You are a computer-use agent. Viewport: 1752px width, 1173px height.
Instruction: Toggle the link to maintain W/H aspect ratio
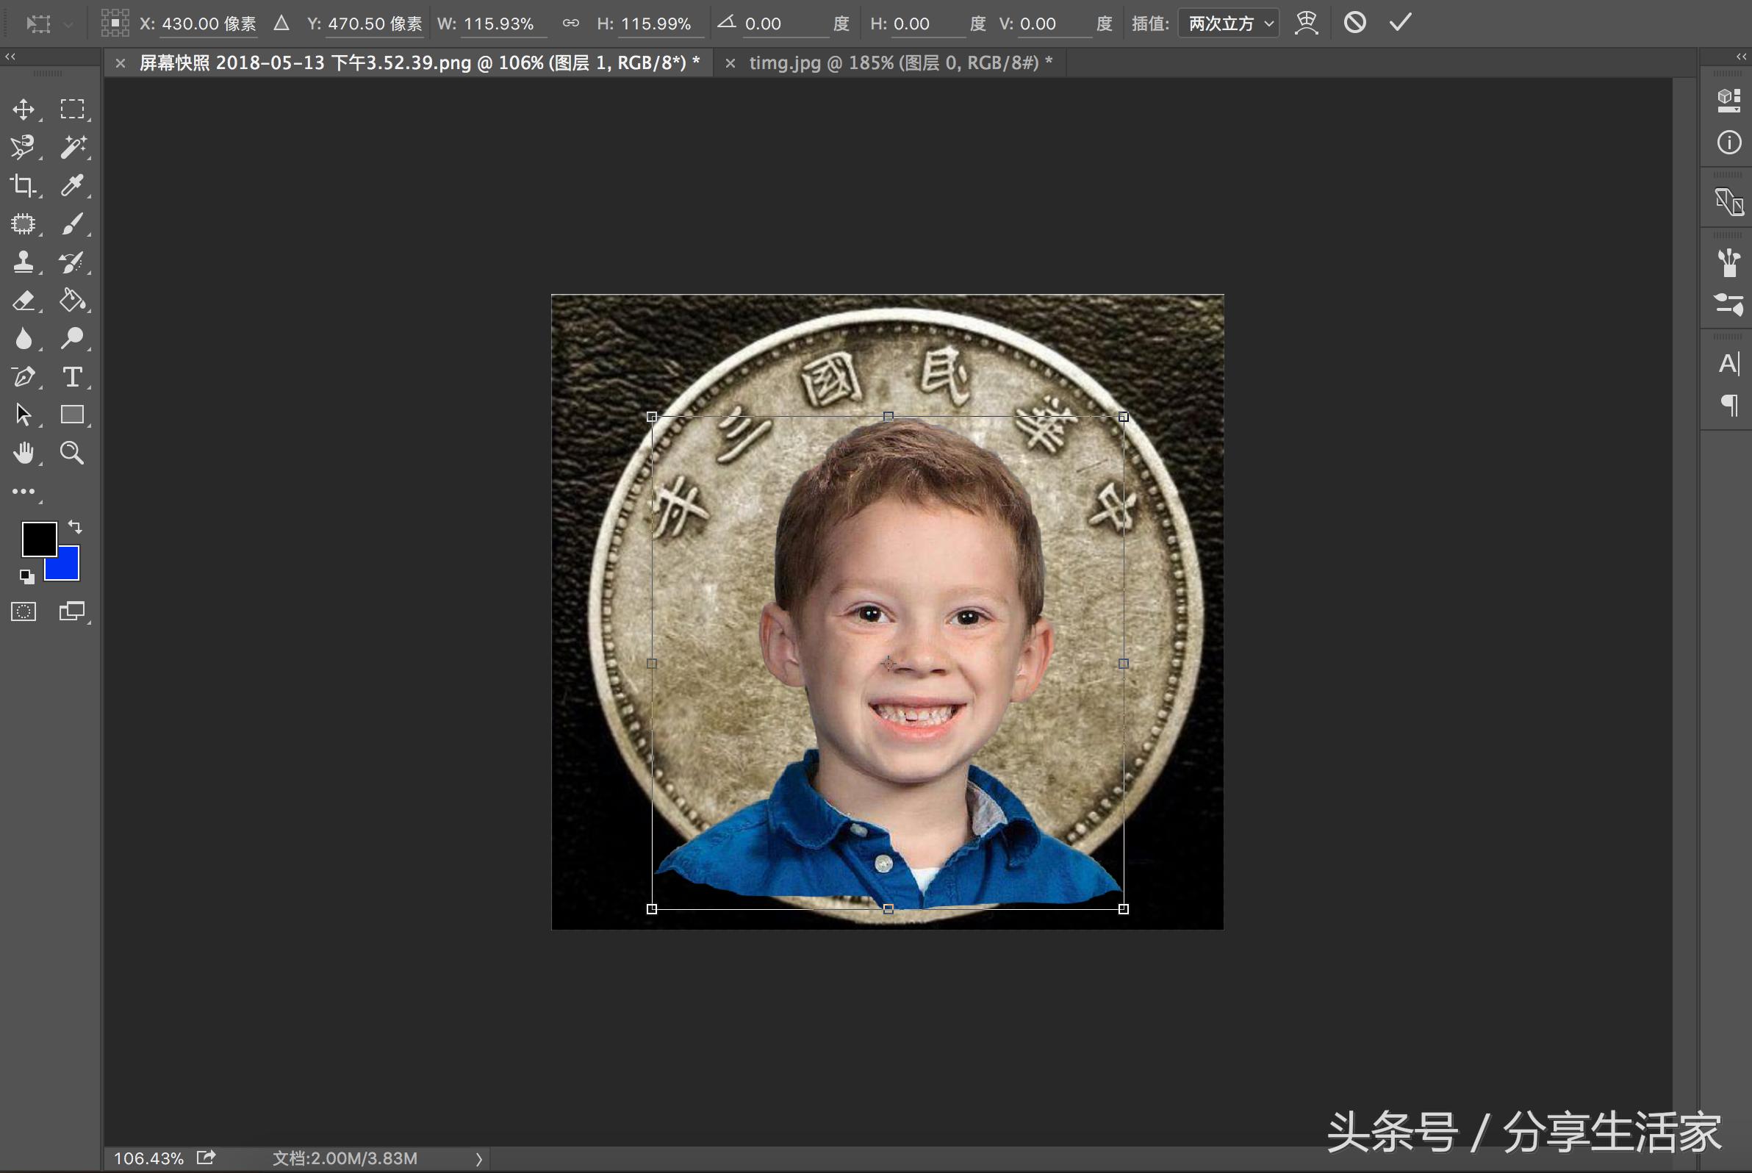[x=571, y=24]
